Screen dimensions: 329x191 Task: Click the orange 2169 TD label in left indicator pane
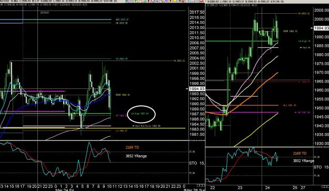132,147
